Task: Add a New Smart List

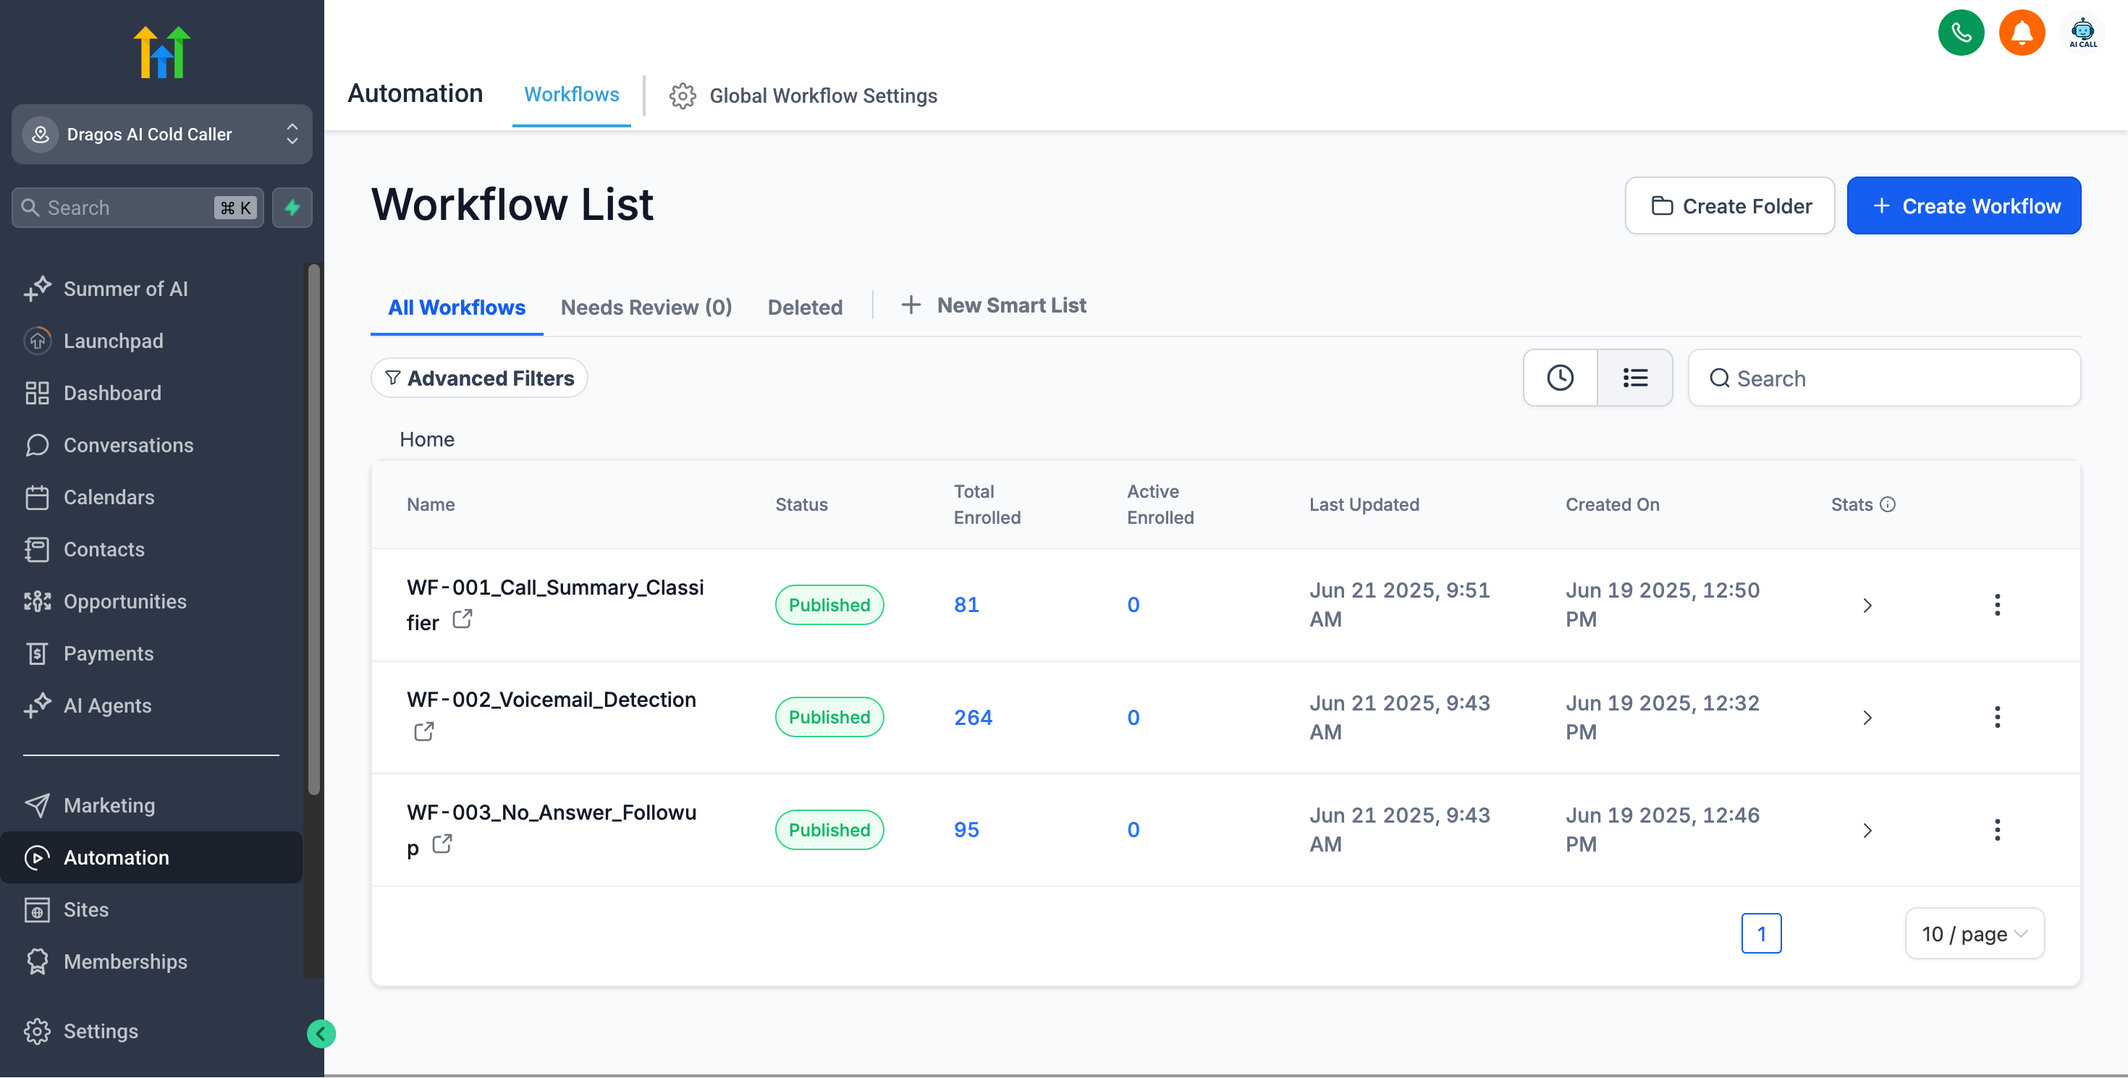Action: point(994,305)
